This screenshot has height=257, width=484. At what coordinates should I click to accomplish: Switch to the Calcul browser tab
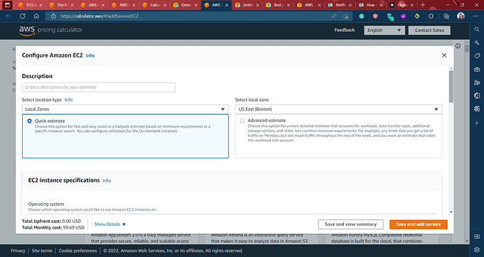(154, 5)
